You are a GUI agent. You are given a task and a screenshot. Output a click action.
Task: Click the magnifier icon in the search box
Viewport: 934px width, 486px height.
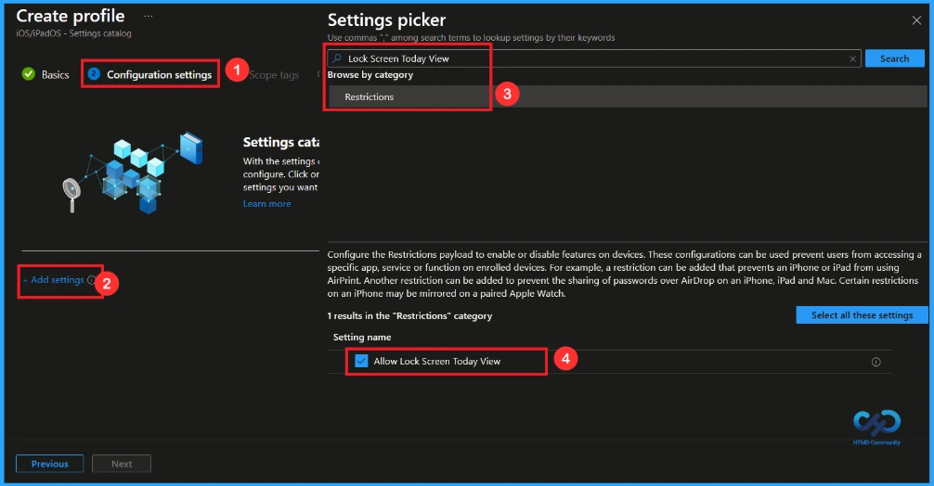coord(337,58)
